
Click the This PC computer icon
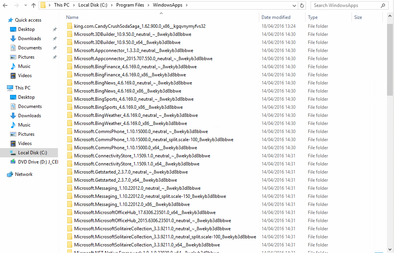point(10,88)
